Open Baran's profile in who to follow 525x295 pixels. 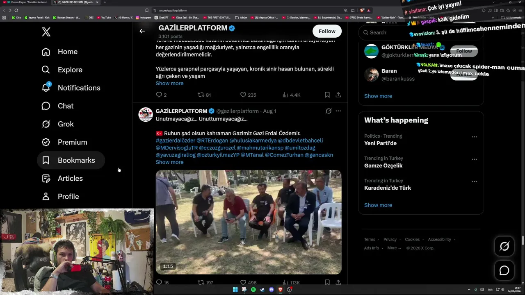[x=389, y=71]
